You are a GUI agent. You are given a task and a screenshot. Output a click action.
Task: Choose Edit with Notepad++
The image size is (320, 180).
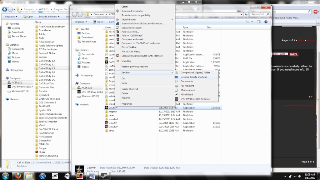click(132, 28)
